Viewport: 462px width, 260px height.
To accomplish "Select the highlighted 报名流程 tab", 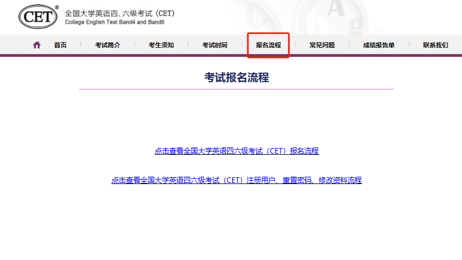I will tap(268, 45).
